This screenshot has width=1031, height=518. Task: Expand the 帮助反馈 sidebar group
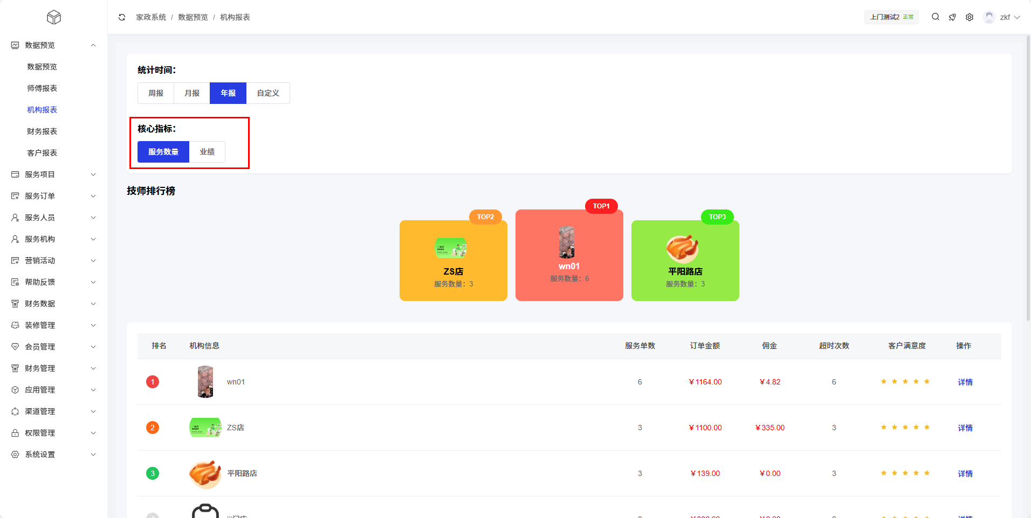[93, 282]
